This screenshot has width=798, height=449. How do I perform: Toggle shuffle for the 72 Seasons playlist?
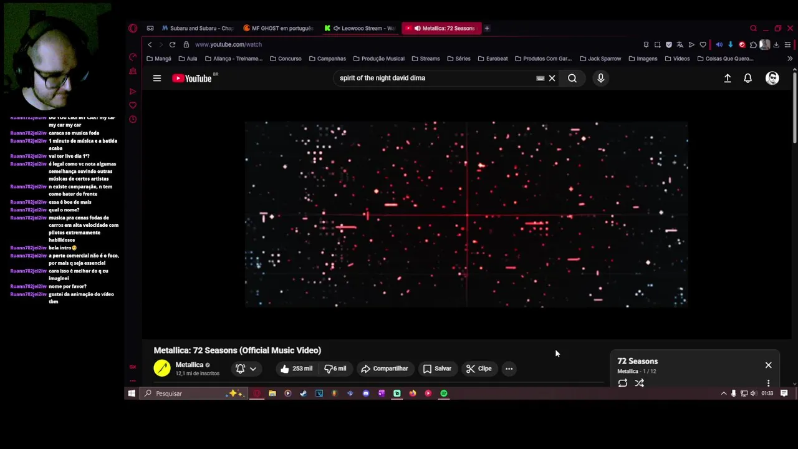click(639, 383)
